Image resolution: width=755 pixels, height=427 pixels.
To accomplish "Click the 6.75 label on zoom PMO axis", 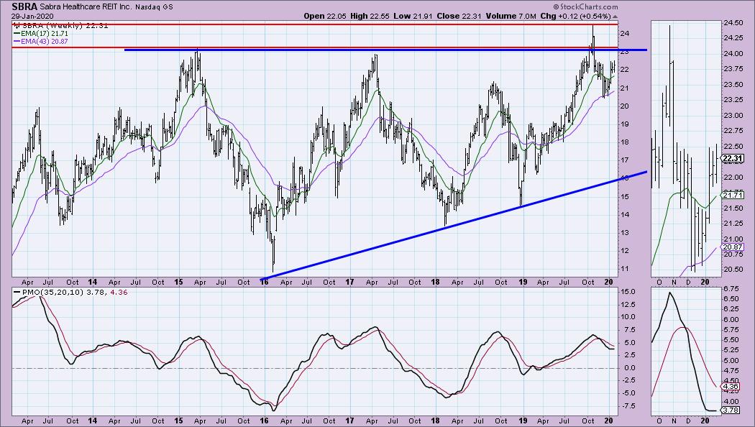I will click(731, 289).
